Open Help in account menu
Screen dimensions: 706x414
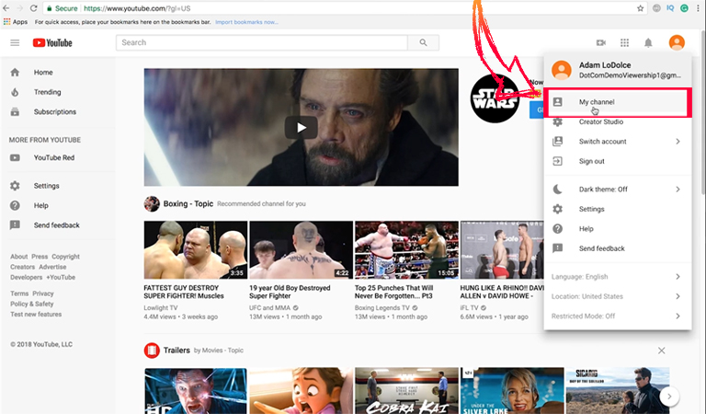pyautogui.click(x=618, y=229)
